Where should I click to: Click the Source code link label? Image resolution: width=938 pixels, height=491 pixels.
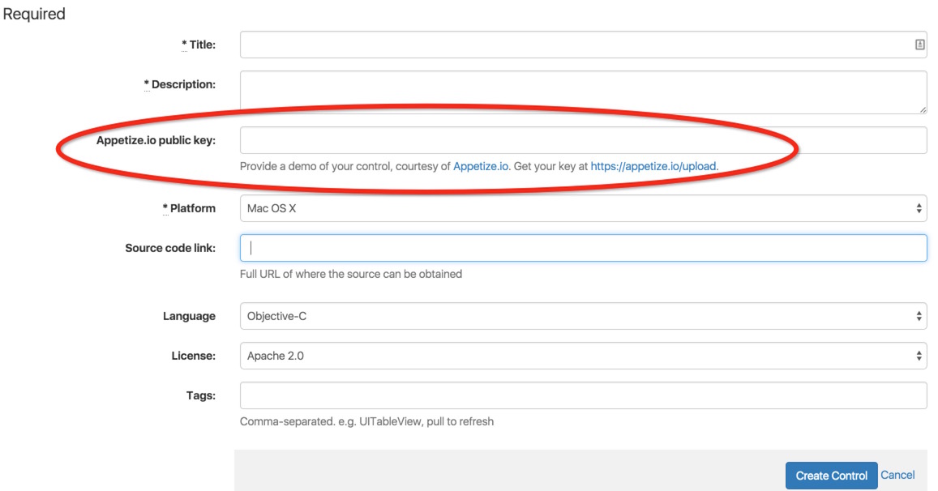[x=170, y=248]
